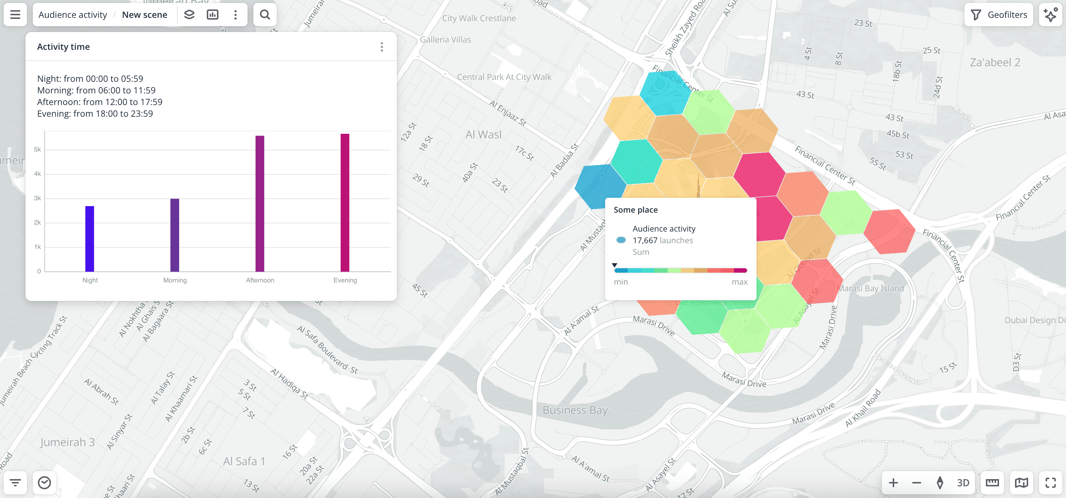Open the Geofilters panel
Screen dimensions: 1066x498
coord(999,15)
